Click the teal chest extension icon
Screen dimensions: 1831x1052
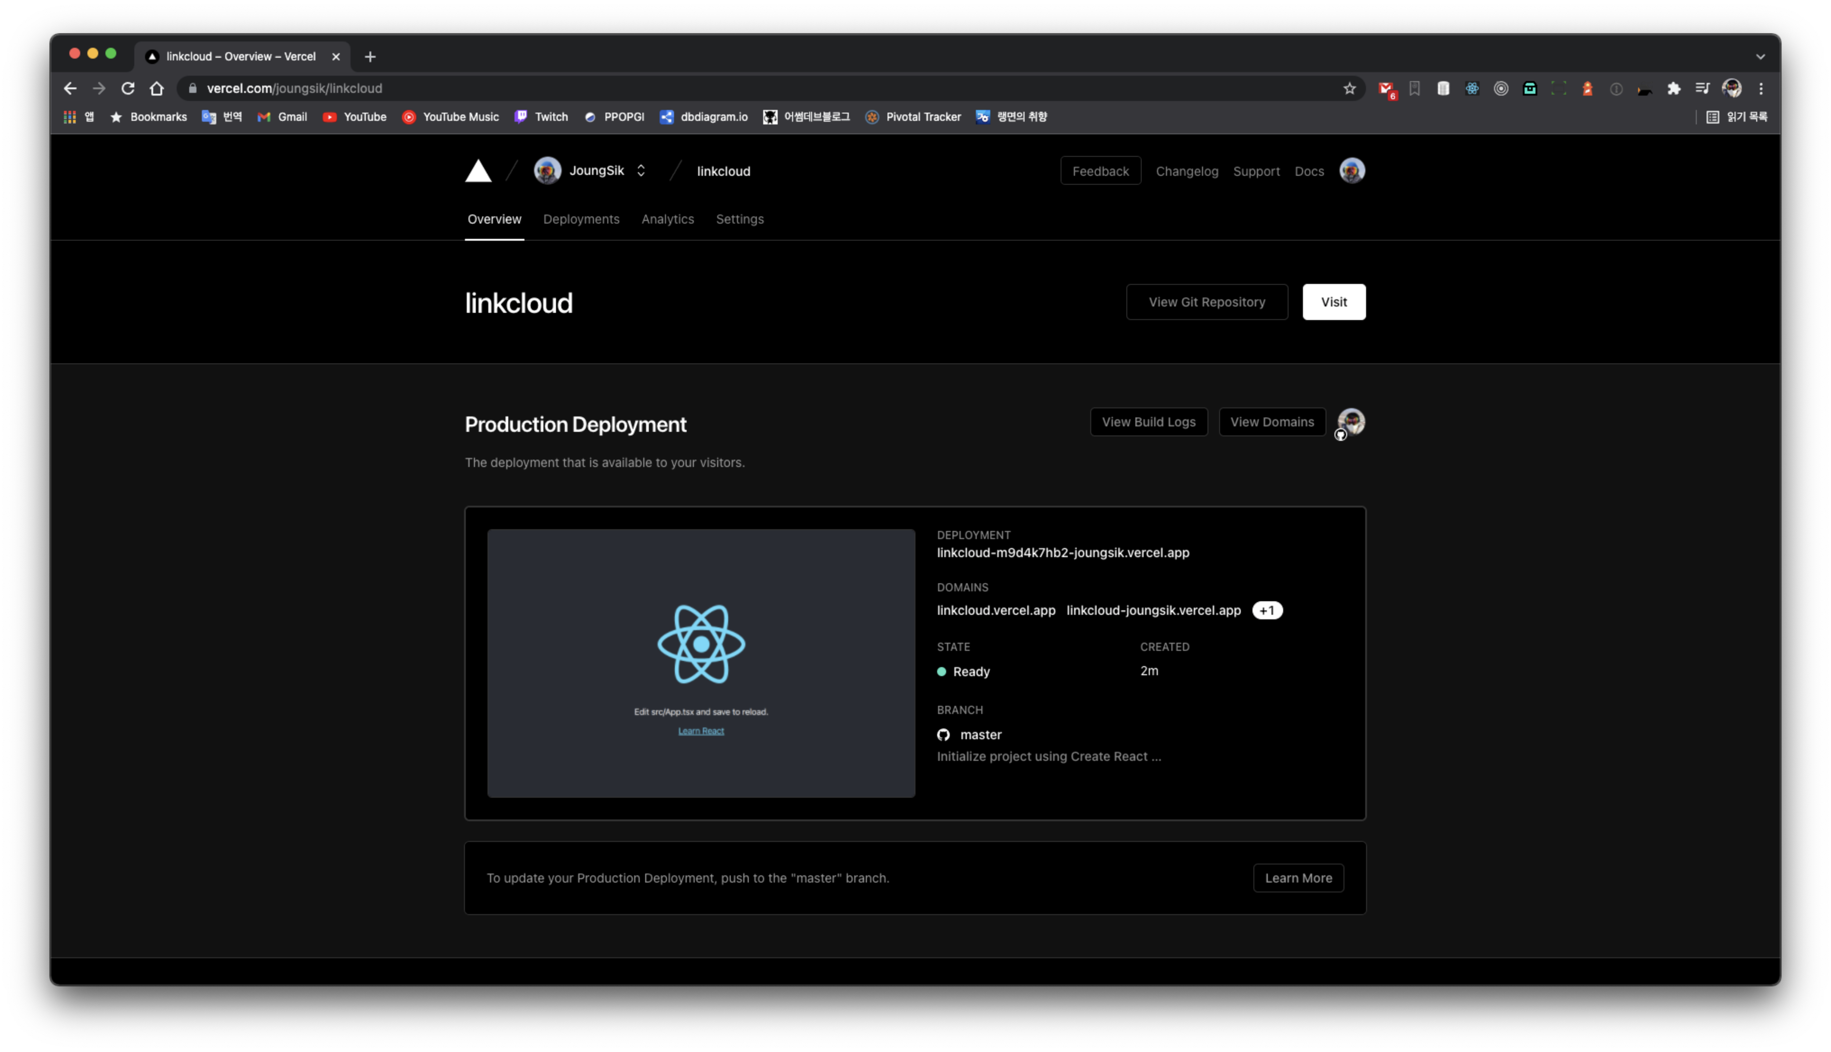point(1529,88)
